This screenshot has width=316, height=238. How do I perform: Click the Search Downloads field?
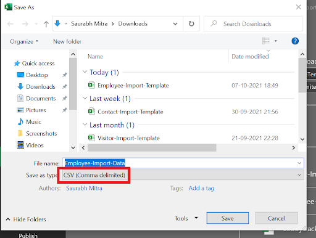253,24
